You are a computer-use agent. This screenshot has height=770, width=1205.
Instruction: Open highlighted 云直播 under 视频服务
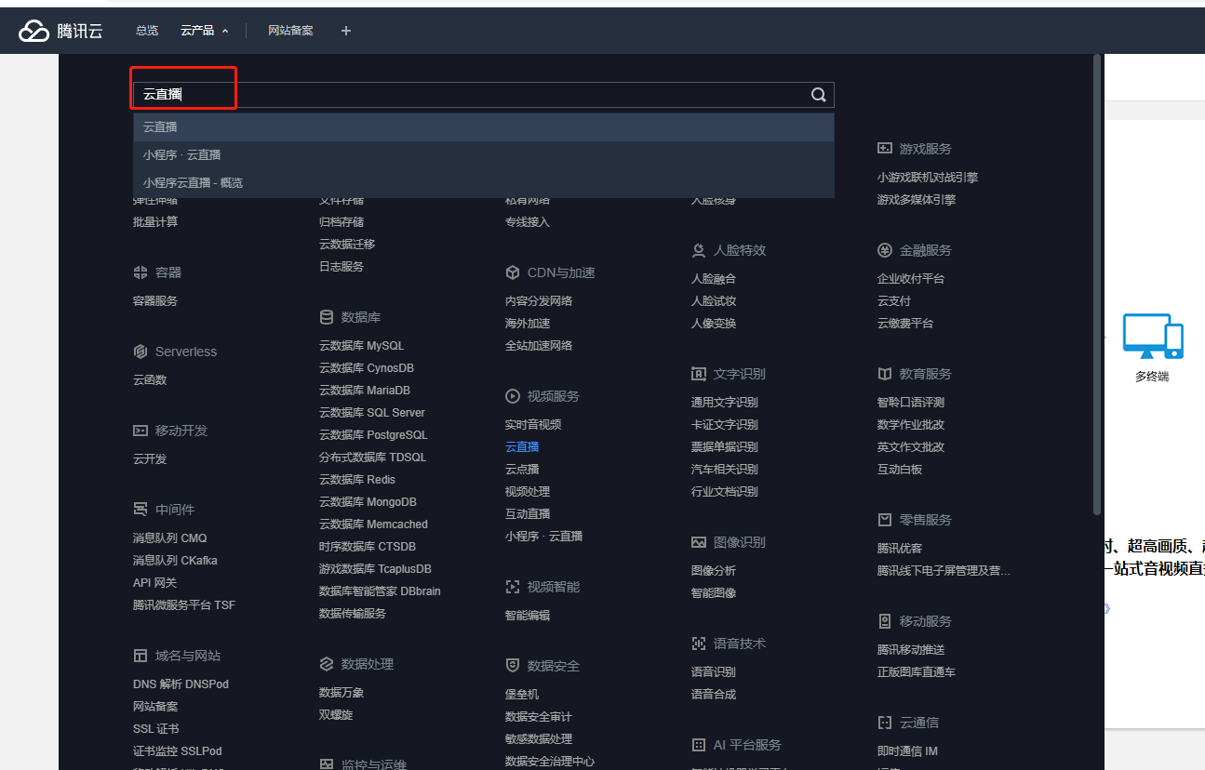[x=522, y=447]
